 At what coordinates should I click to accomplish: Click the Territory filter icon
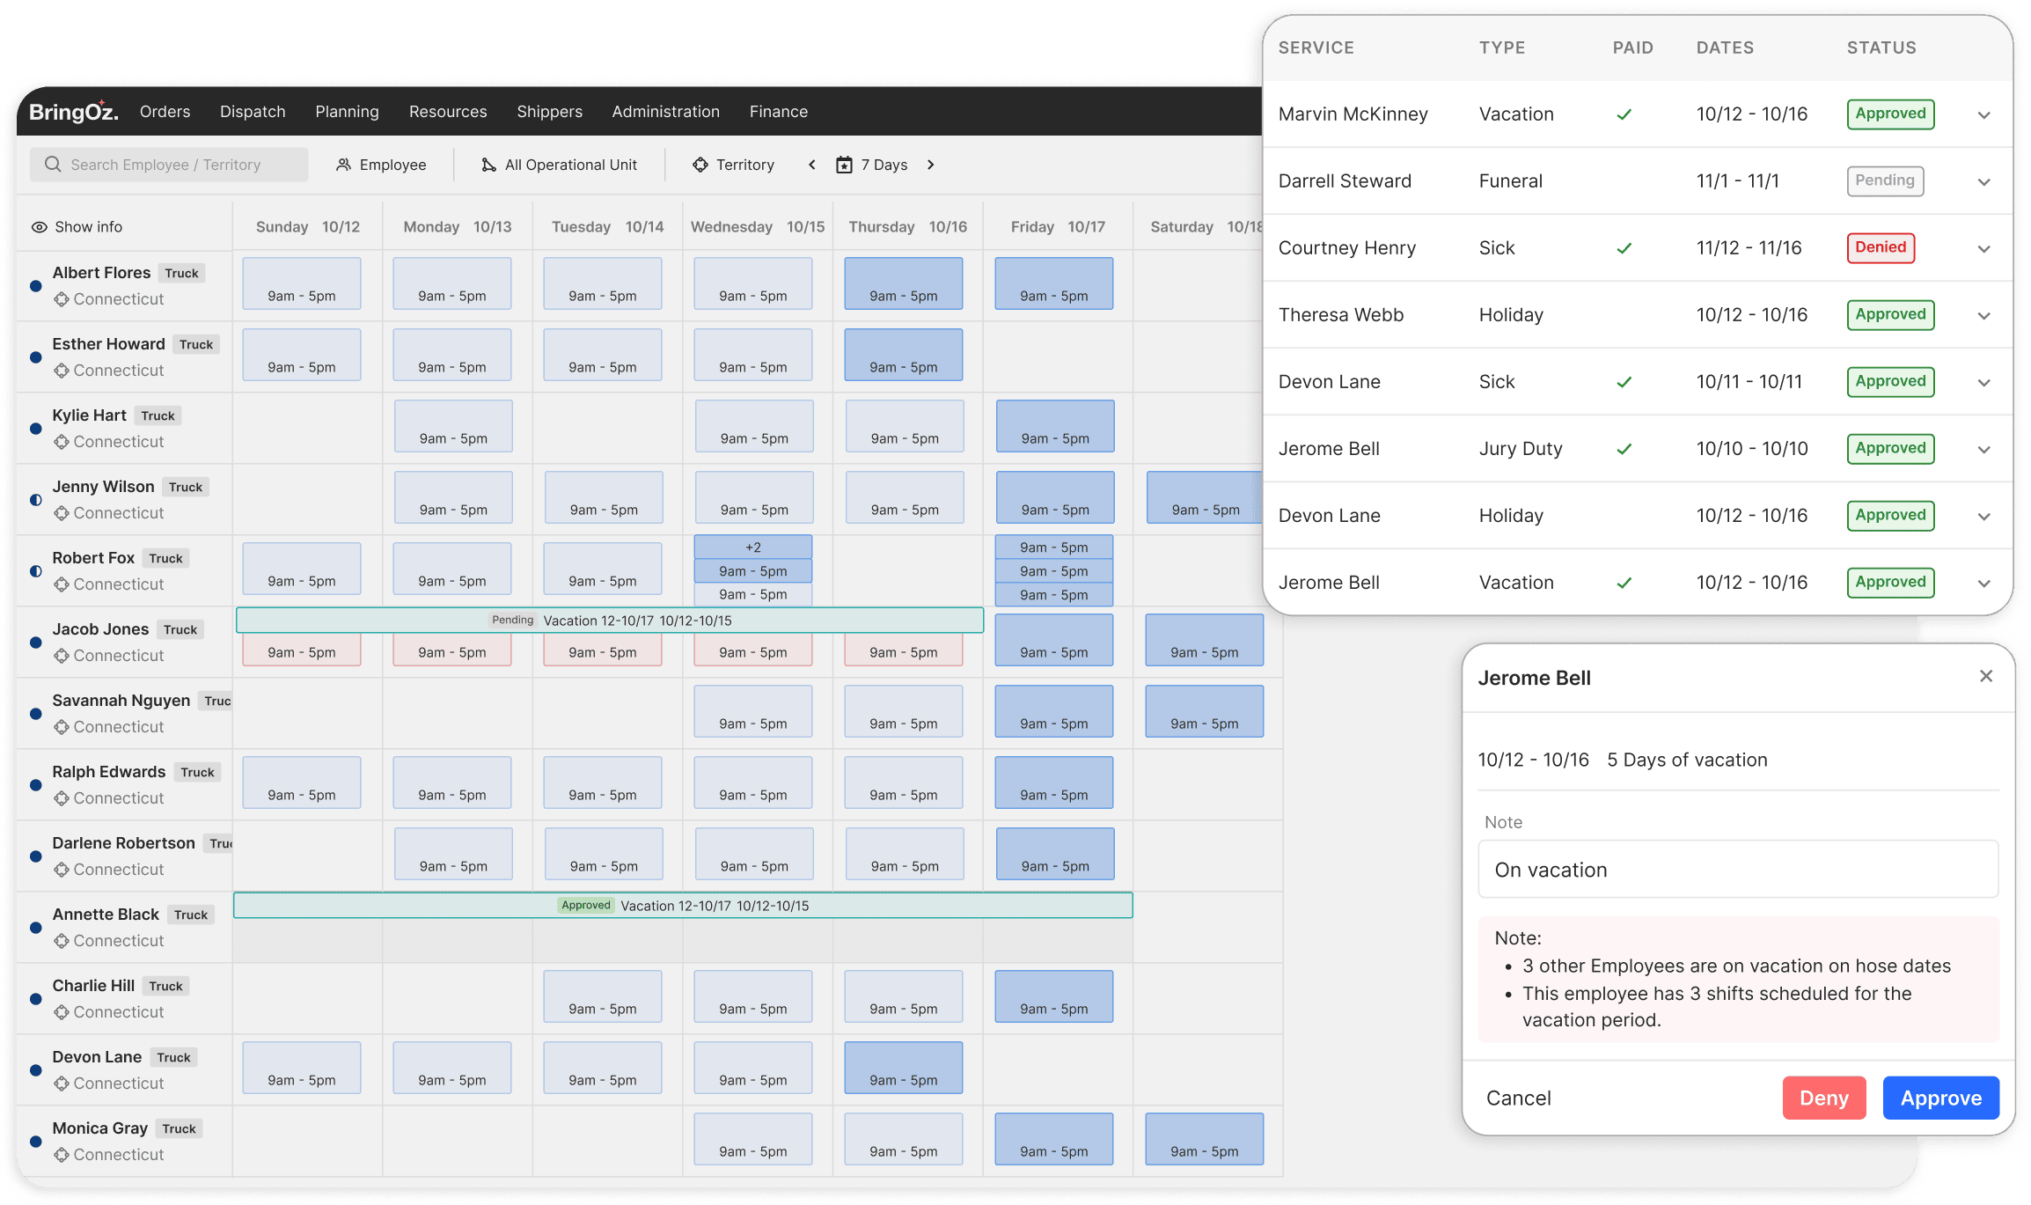(x=700, y=165)
